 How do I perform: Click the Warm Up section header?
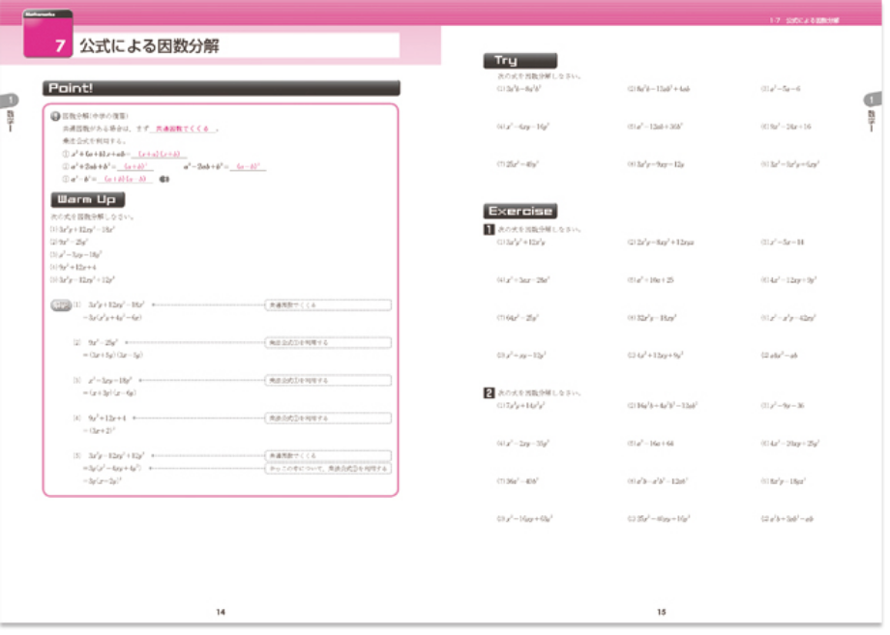click(x=85, y=199)
